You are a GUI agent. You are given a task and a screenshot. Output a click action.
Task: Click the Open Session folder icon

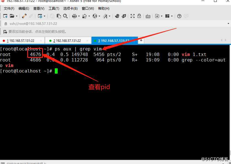tap(12, 16)
